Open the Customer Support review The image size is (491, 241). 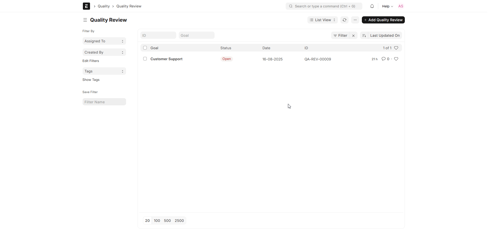coord(166,59)
